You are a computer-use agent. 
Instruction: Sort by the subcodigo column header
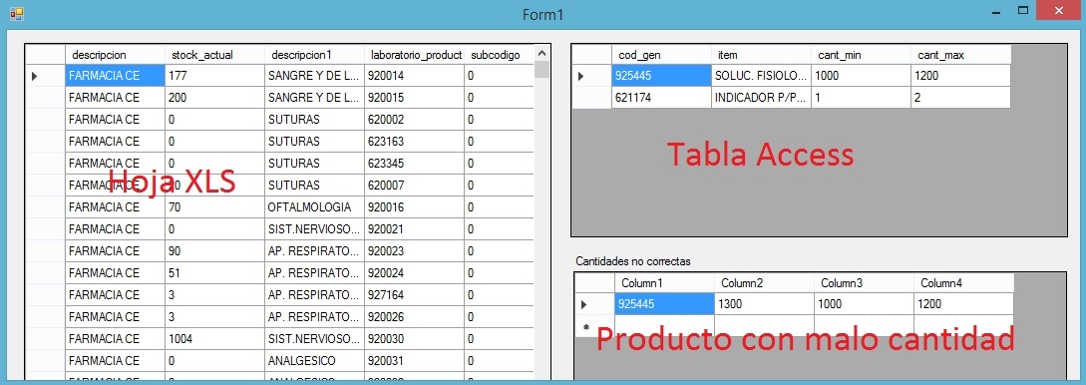click(499, 55)
